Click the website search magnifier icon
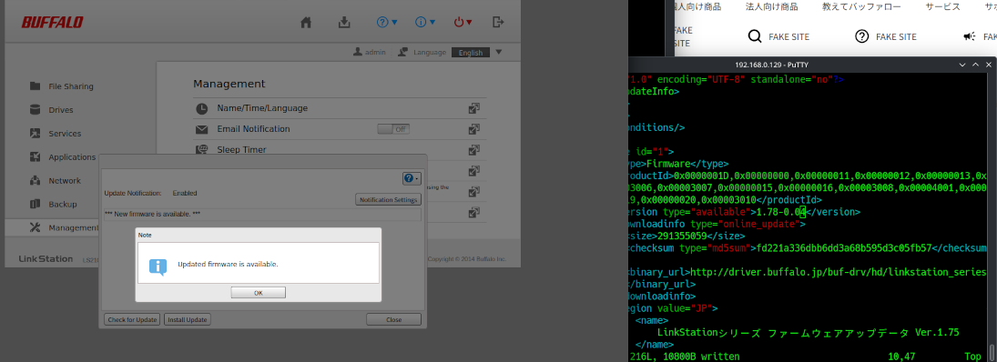The width and height of the screenshot is (997, 362). tap(754, 36)
